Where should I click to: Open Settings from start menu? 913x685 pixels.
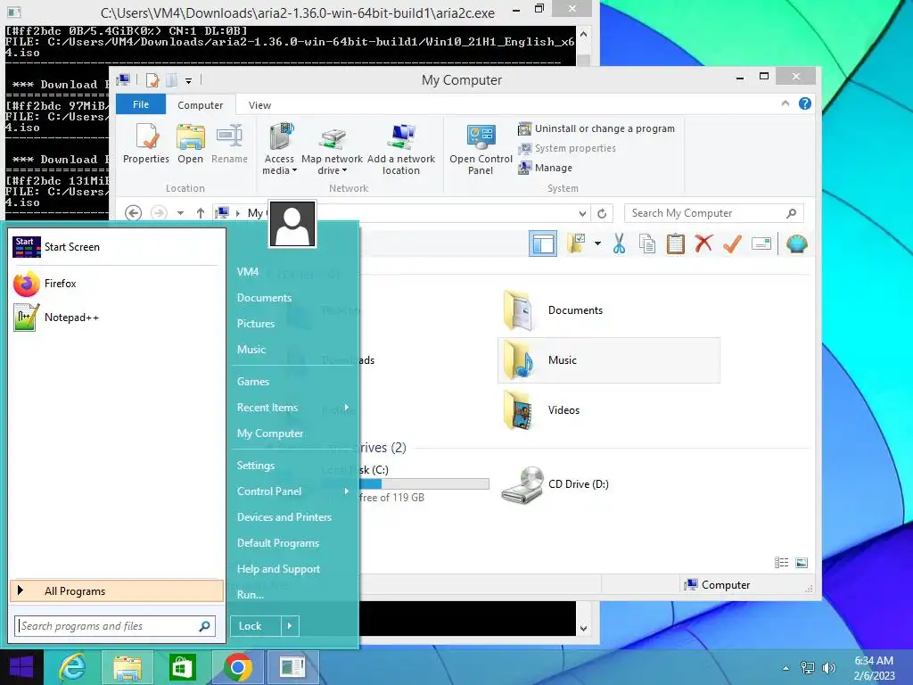coord(256,466)
